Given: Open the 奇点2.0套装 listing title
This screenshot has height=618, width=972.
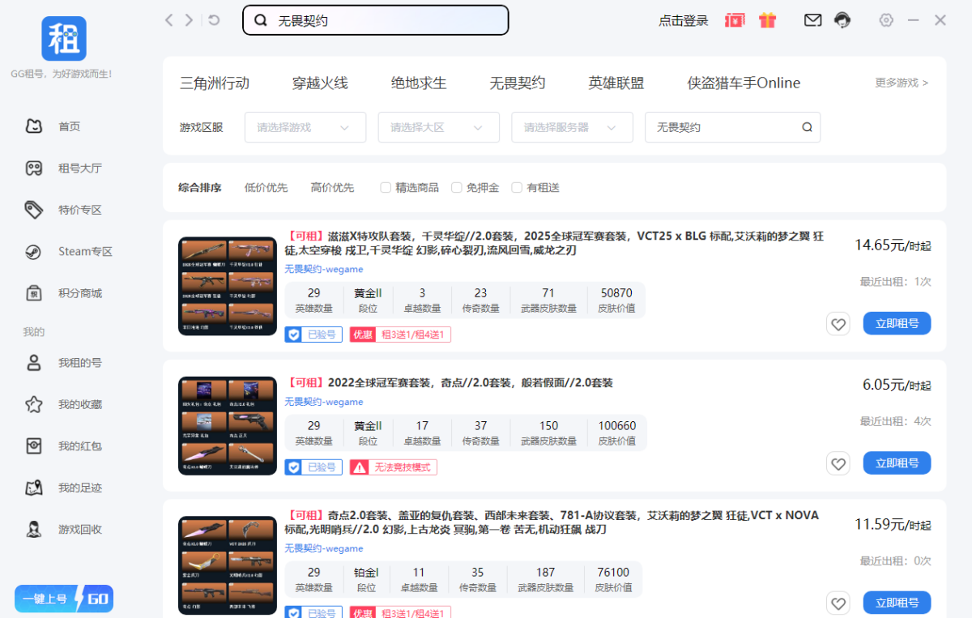Looking at the screenshot, I should [x=552, y=522].
